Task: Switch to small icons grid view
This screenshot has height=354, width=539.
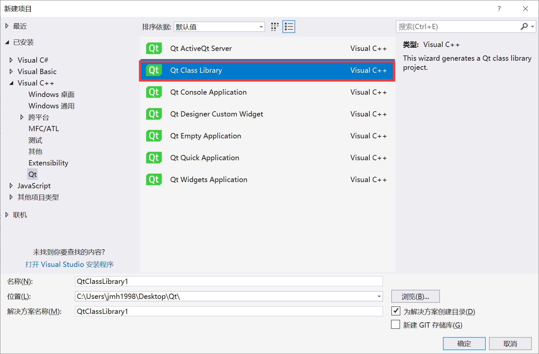Action: tap(275, 27)
